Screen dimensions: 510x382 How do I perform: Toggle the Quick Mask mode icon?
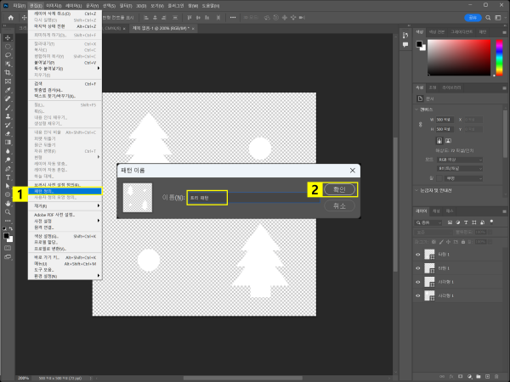click(x=8, y=248)
